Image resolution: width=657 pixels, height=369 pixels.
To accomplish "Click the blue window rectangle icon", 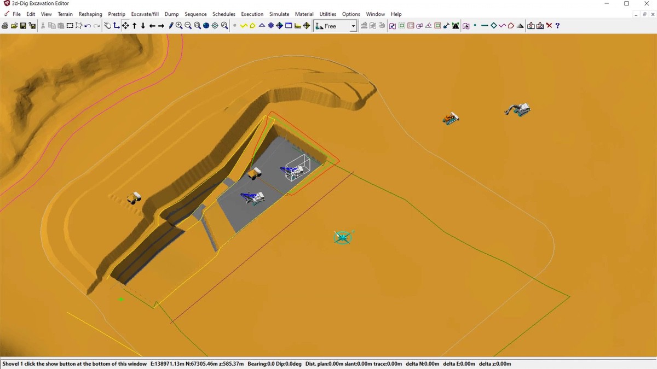I will pos(288,26).
